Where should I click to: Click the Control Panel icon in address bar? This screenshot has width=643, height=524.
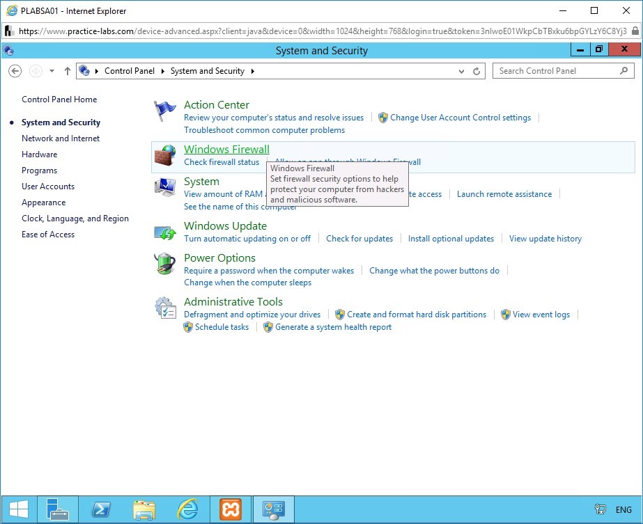click(84, 71)
